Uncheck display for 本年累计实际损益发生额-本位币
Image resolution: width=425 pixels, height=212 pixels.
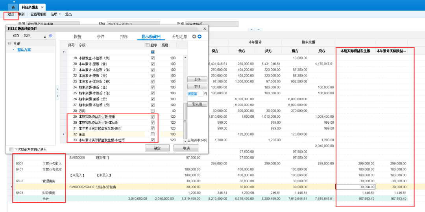click(x=153, y=140)
